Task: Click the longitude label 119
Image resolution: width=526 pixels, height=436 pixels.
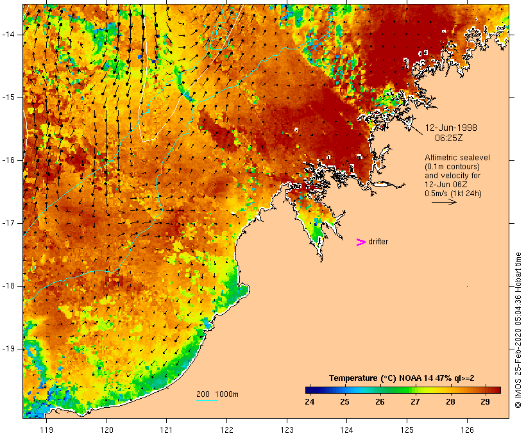Action: coord(46,430)
